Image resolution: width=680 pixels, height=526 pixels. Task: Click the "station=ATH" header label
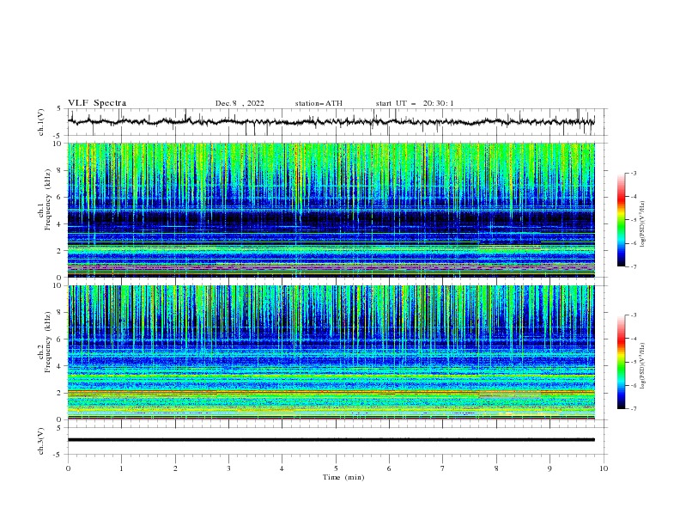[319, 103]
